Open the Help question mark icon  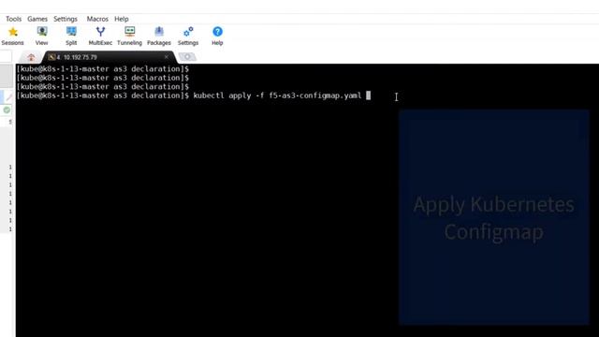point(217,32)
